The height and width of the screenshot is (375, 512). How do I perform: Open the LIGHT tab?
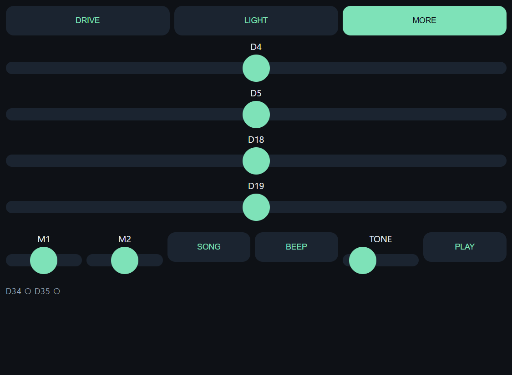(256, 20)
